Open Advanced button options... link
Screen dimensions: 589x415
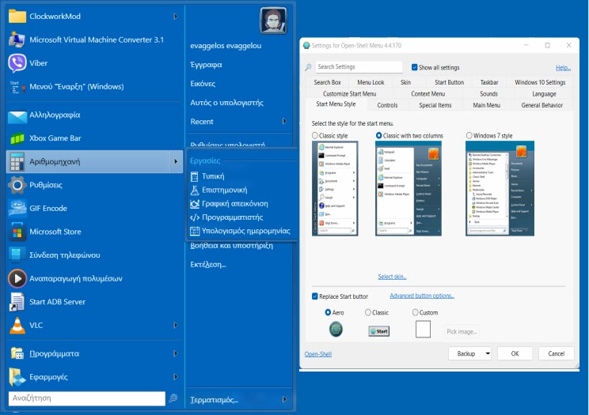pos(422,296)
